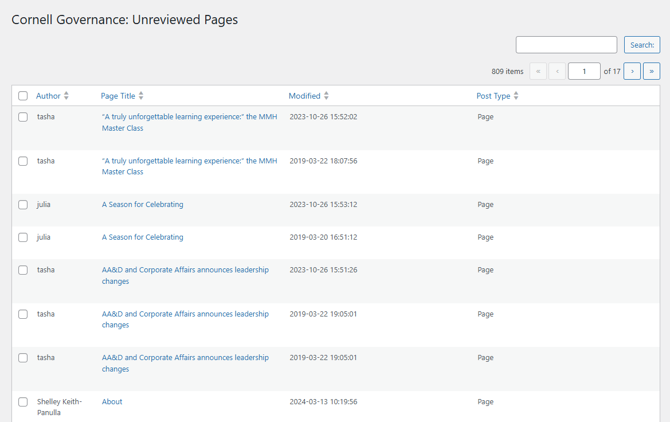The height and width of the screenshot is (422, 670).
Task: Tick checkbox for Shelley Keith-Panulla's About row
Action: [23, 402]
